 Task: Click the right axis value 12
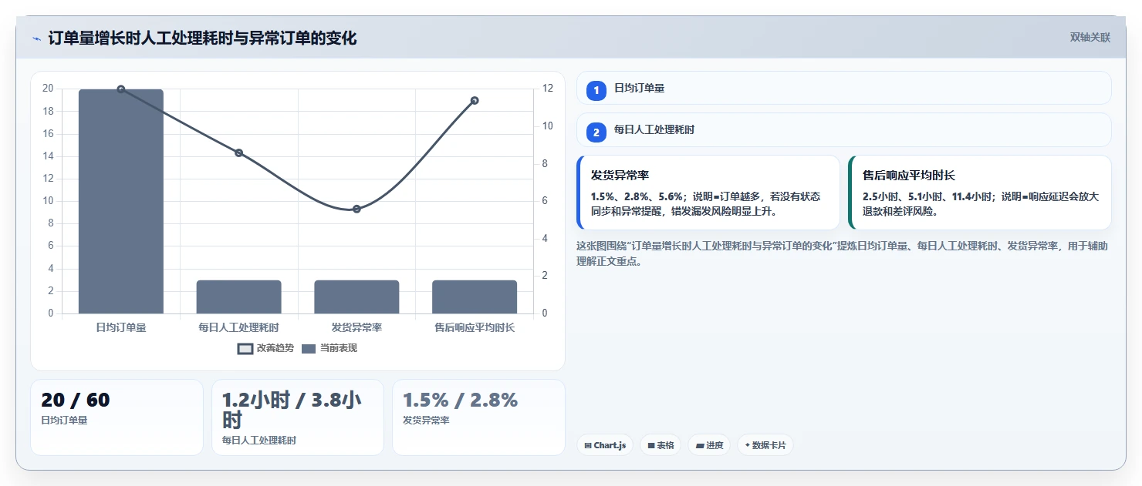tap(548, 89)
